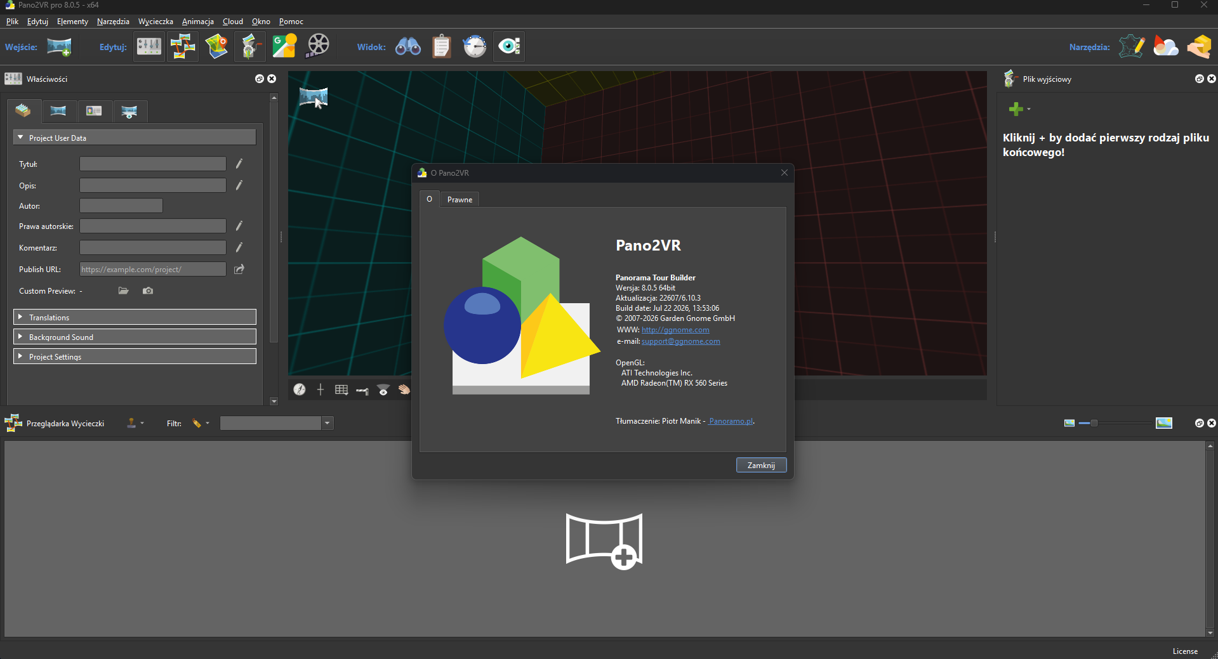Viewport: 1218px width, 659px height.
Task: Toggle the Output panel meat grinder button
Action: pyautogui.click(x=250, y=47)
